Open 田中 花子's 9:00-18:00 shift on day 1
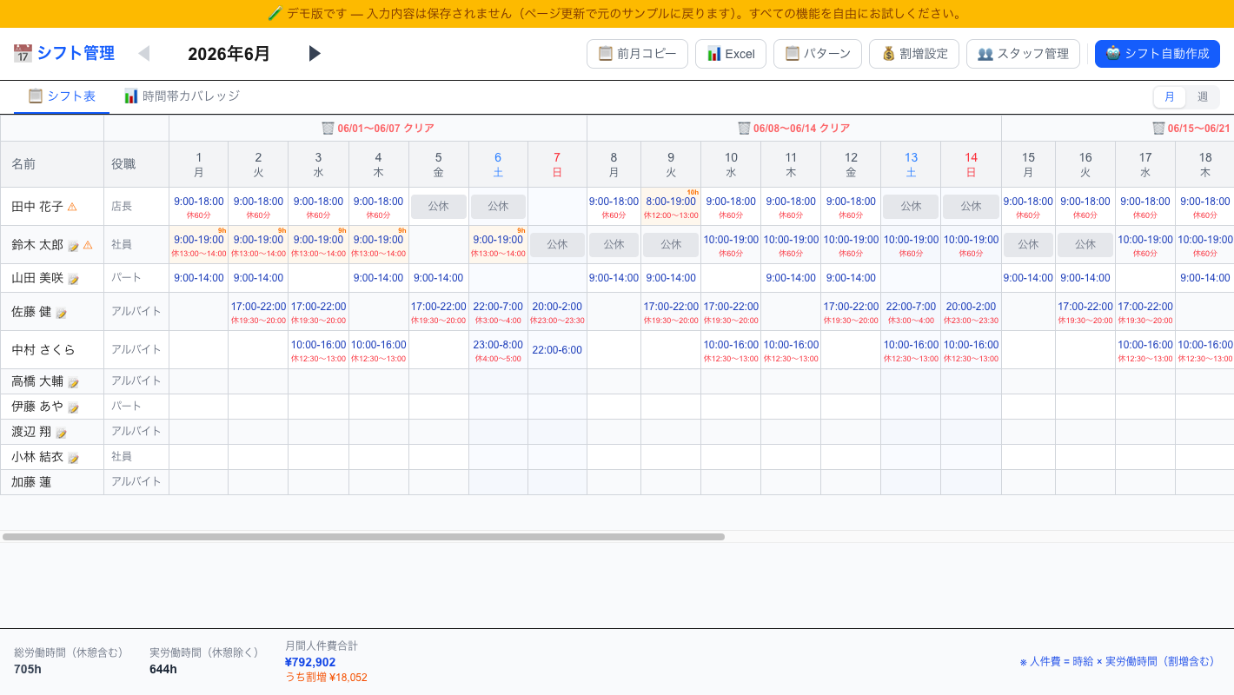This screenshot has width=1234, height=695. [x=199, y=207]
